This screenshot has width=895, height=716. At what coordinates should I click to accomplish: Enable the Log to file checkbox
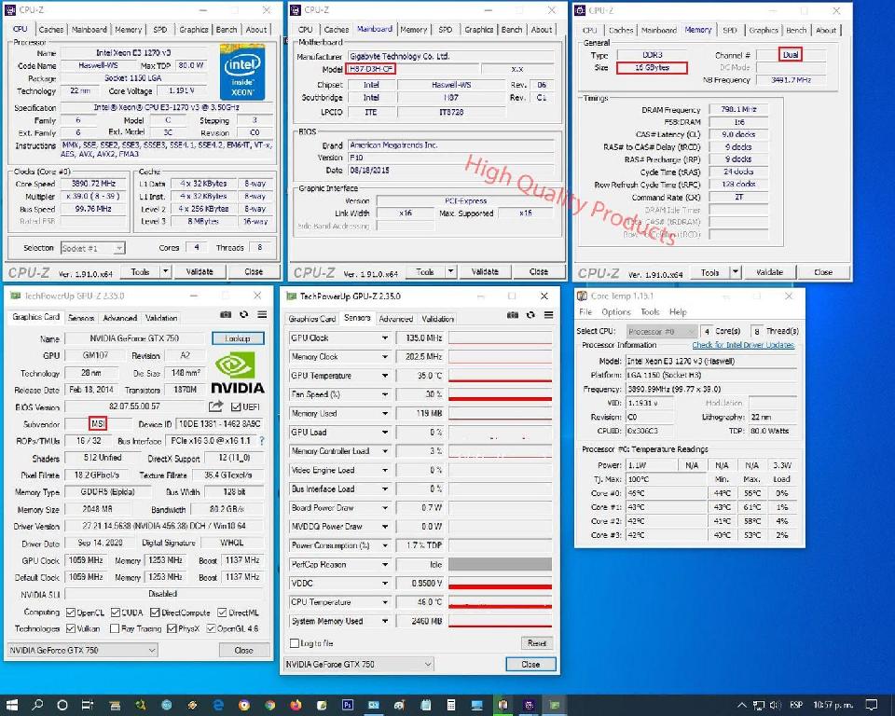click(295, 643)
